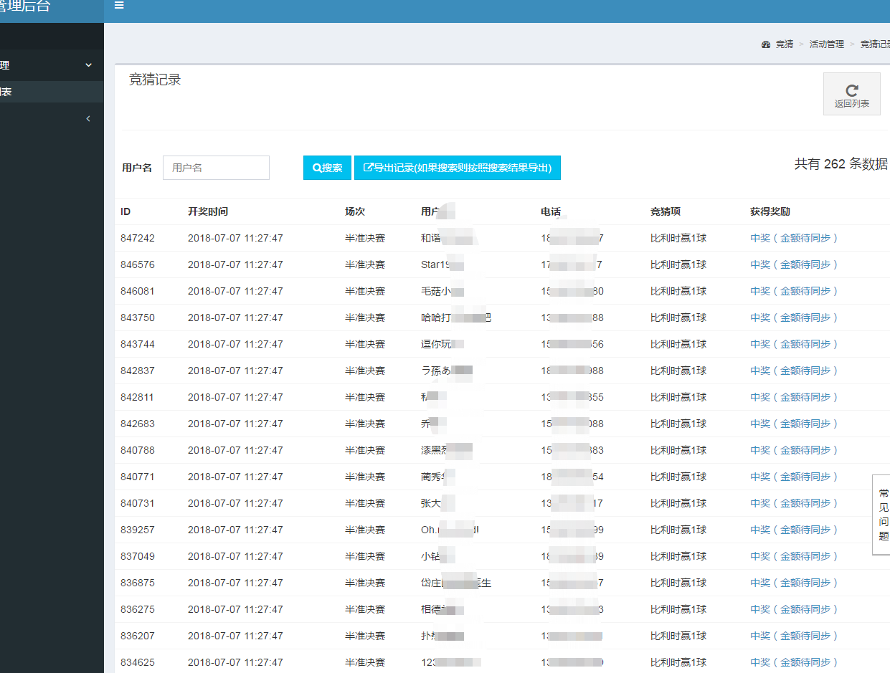This screenshot has width=890, height=673.
Task: Click the dashboard icon in the breadcrumb bar
Action: click(x=765, y=44)
